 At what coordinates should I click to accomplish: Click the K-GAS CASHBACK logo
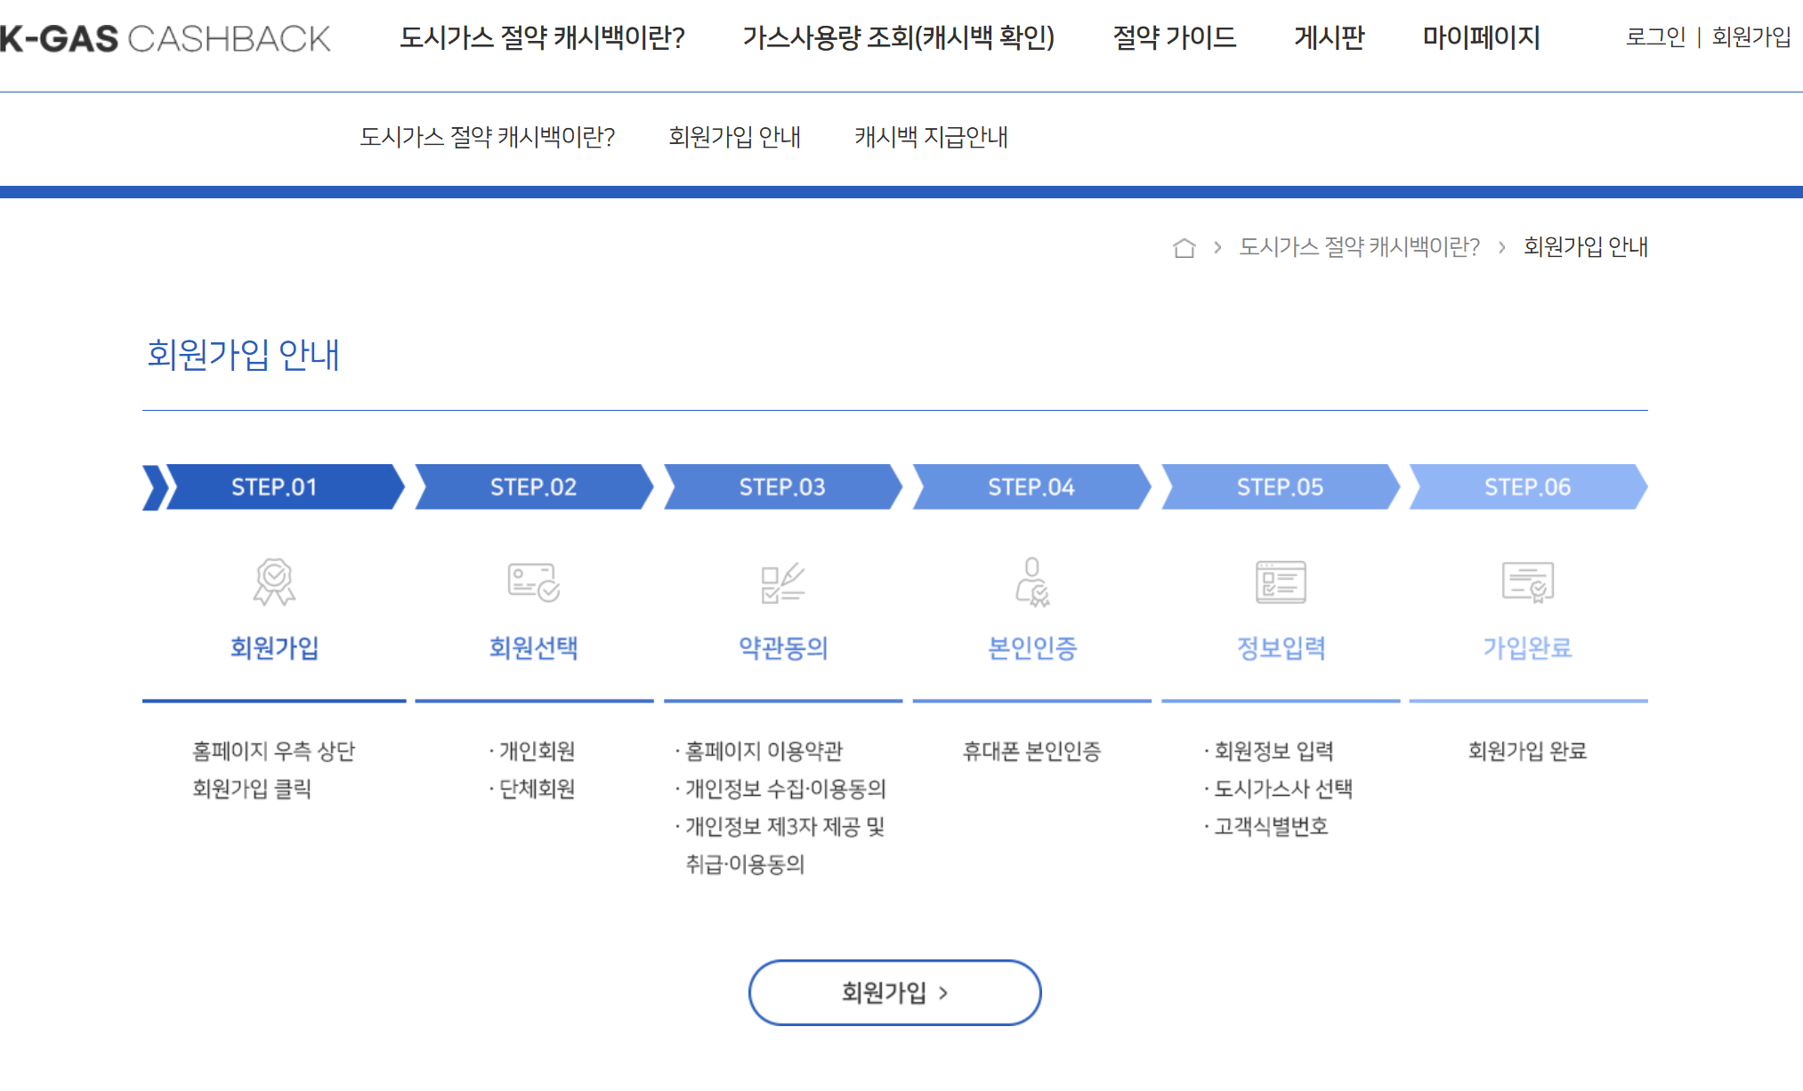165,38
